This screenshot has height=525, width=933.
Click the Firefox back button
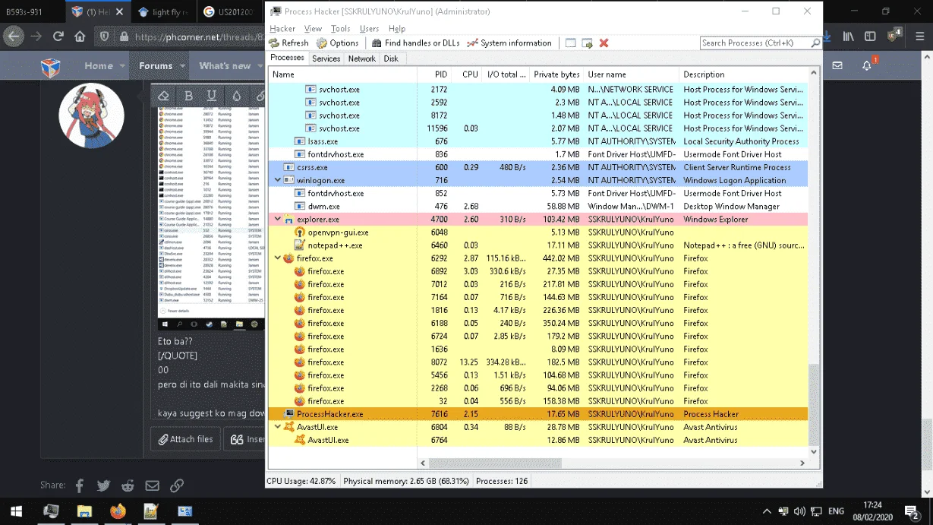click(14, 36)
